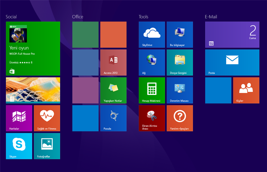Click the blank orange Office tile
Viewport: 267px width, 172px height.
113,35
